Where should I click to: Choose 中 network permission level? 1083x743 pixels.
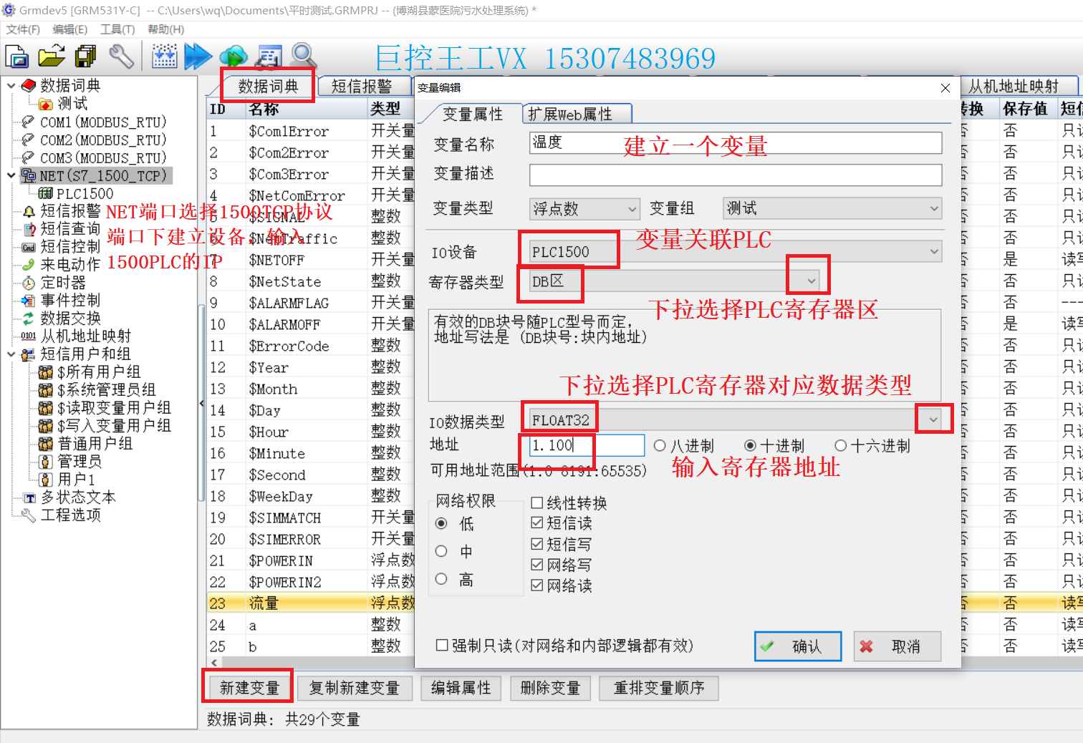441,552
